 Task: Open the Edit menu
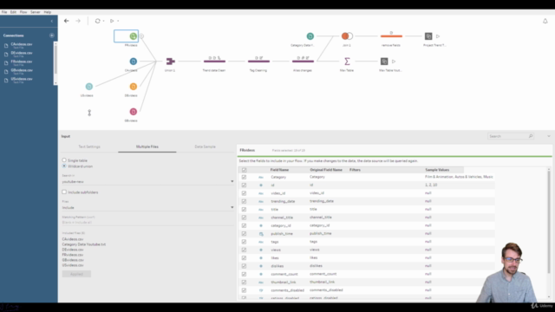click(x=13, y=12)
